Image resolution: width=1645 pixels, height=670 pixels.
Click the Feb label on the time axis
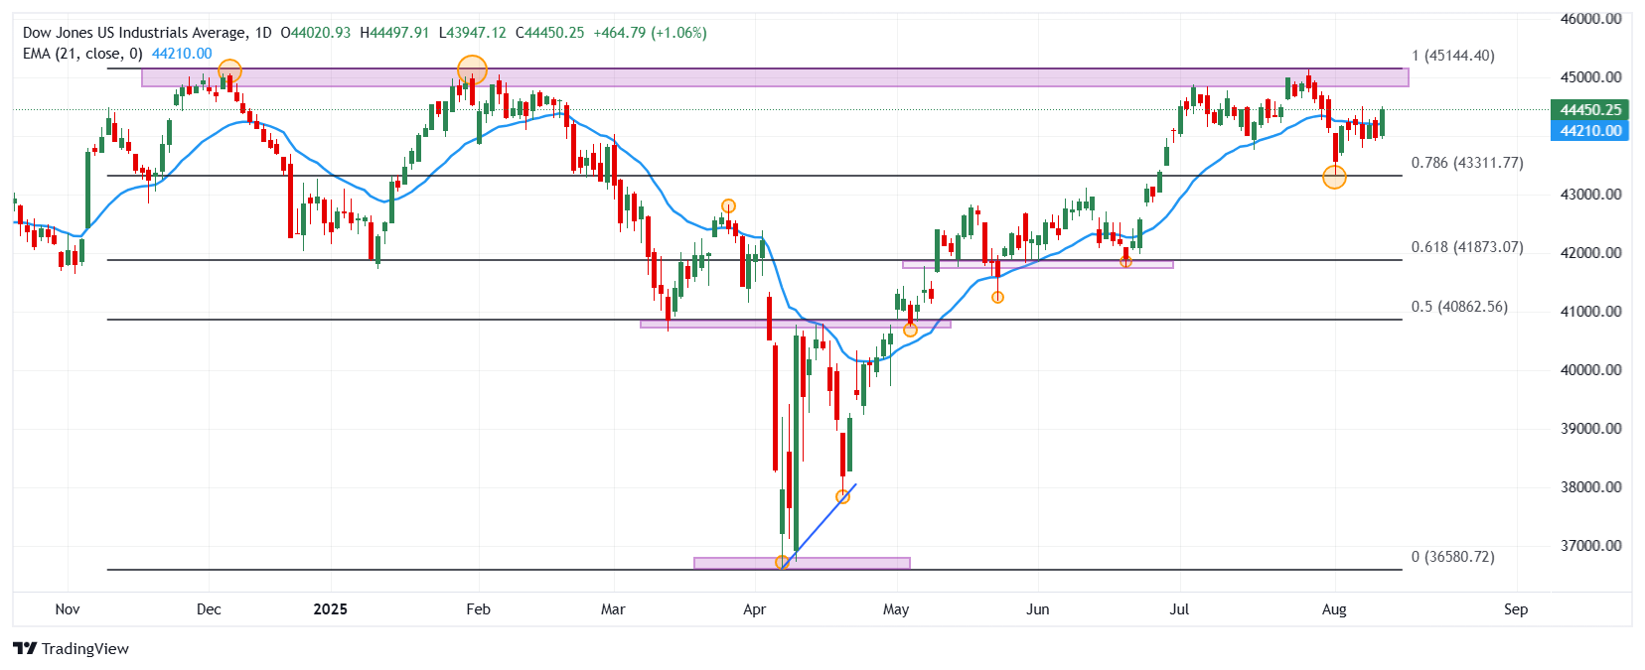[x=479, y=609]
